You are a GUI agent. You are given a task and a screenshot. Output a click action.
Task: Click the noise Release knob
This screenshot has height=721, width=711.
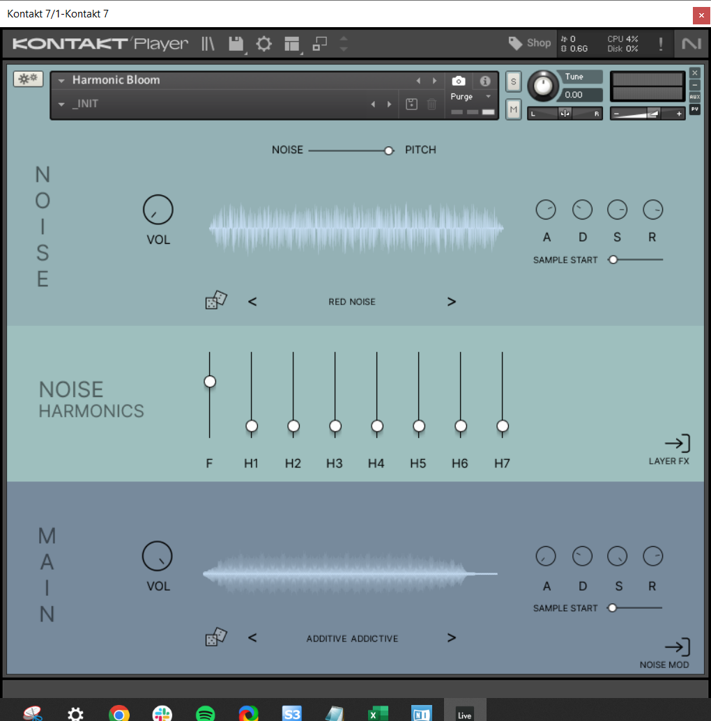652,210
